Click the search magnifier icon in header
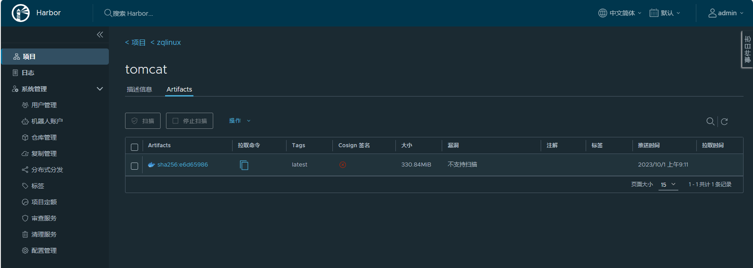 click(108, 13)
